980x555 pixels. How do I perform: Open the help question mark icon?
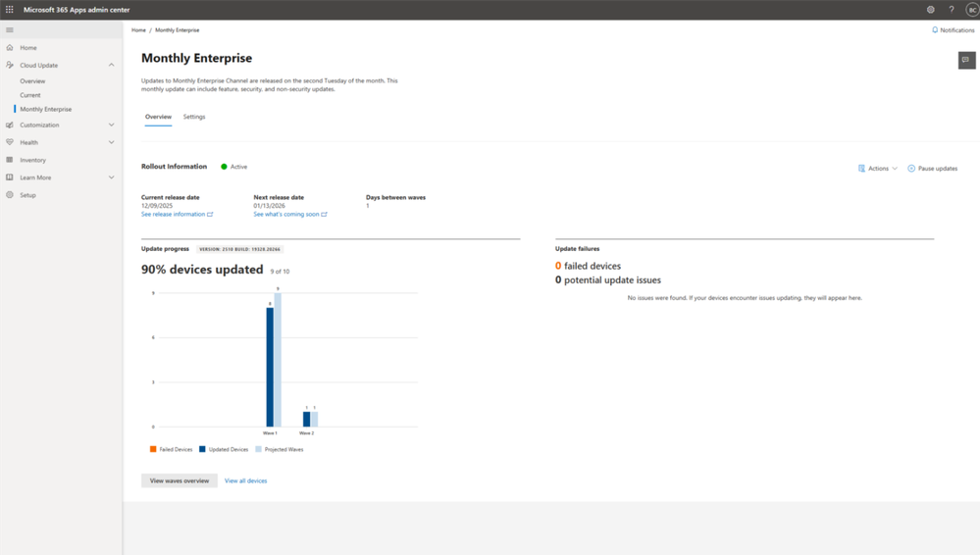point(952,10)
